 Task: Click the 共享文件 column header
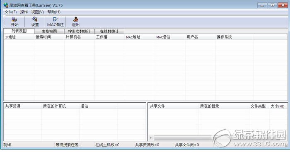pyautogui.click(x=174, y=106)
